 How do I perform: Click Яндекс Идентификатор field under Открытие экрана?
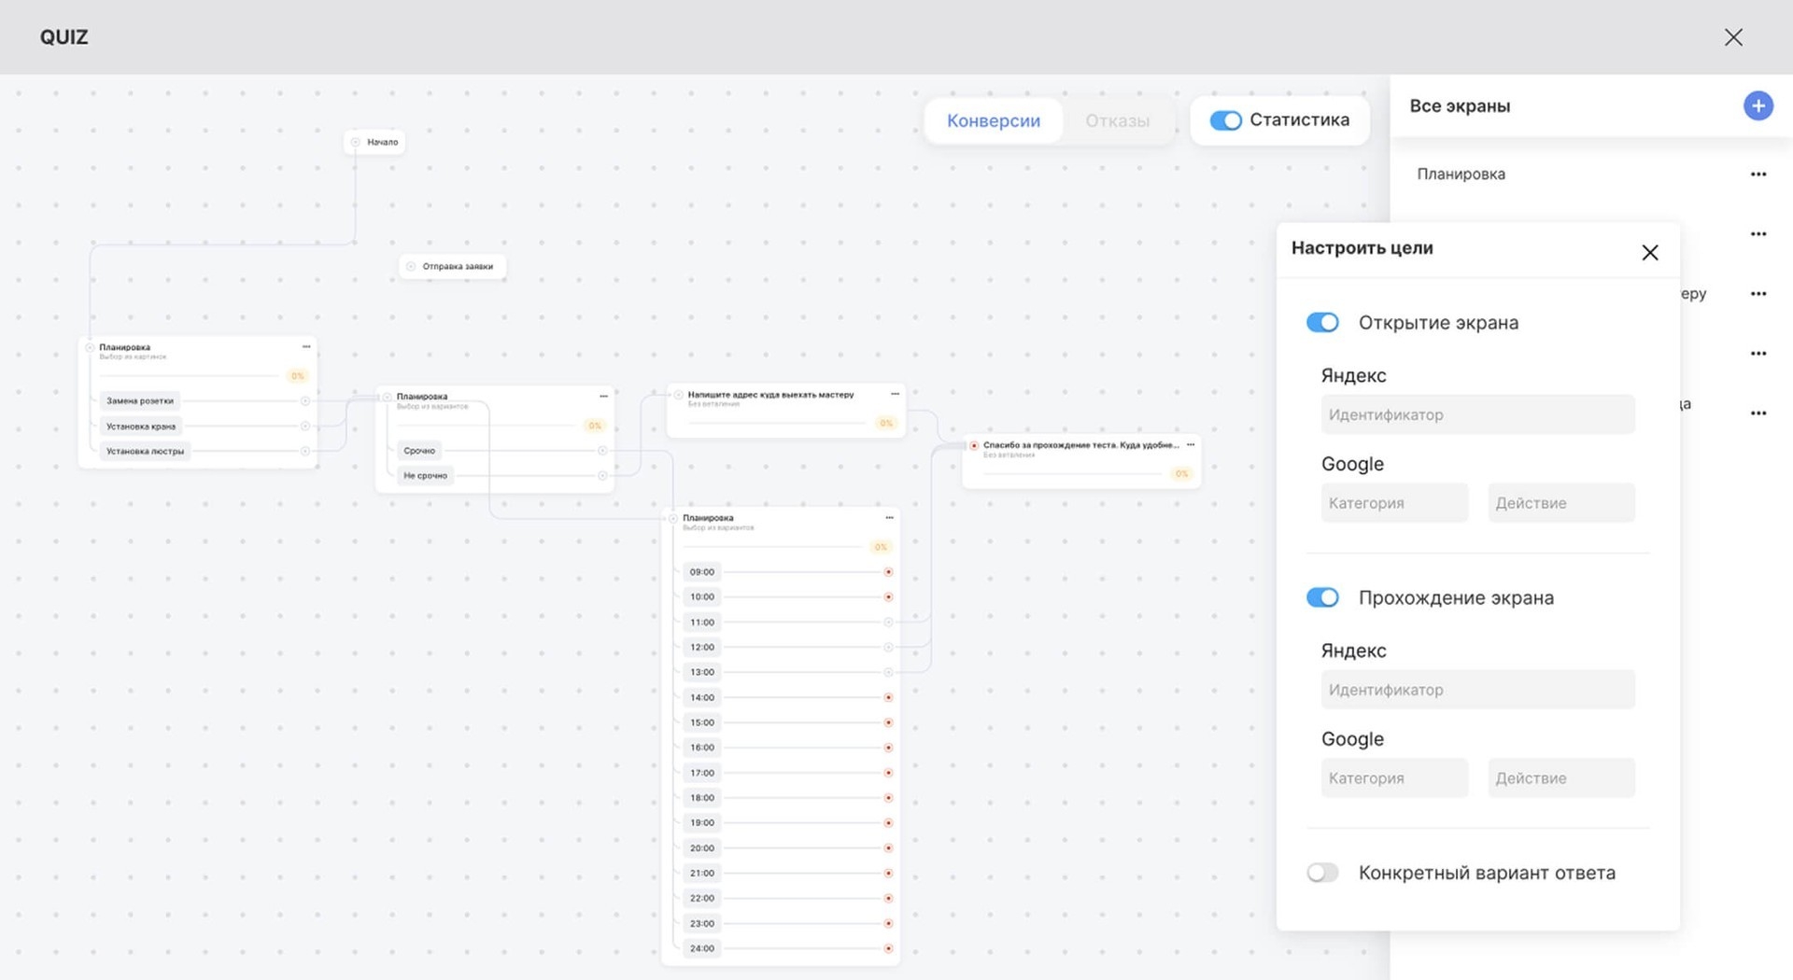pos(1477,414)
